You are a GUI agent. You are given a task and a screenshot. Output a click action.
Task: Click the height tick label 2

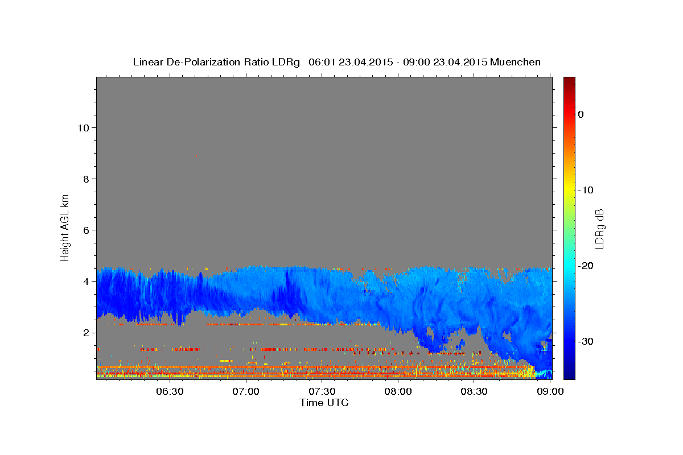coord(85,332)
